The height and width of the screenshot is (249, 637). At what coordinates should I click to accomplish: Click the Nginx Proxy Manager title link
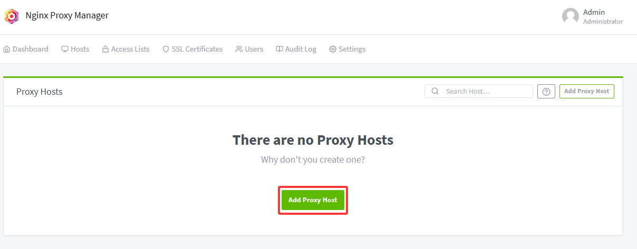pyautogui.click(x=67, y=16)
